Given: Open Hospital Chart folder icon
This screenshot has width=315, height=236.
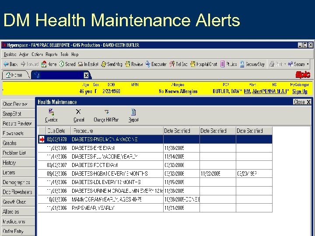Looking at the screenshot, I should coord(193,64).
